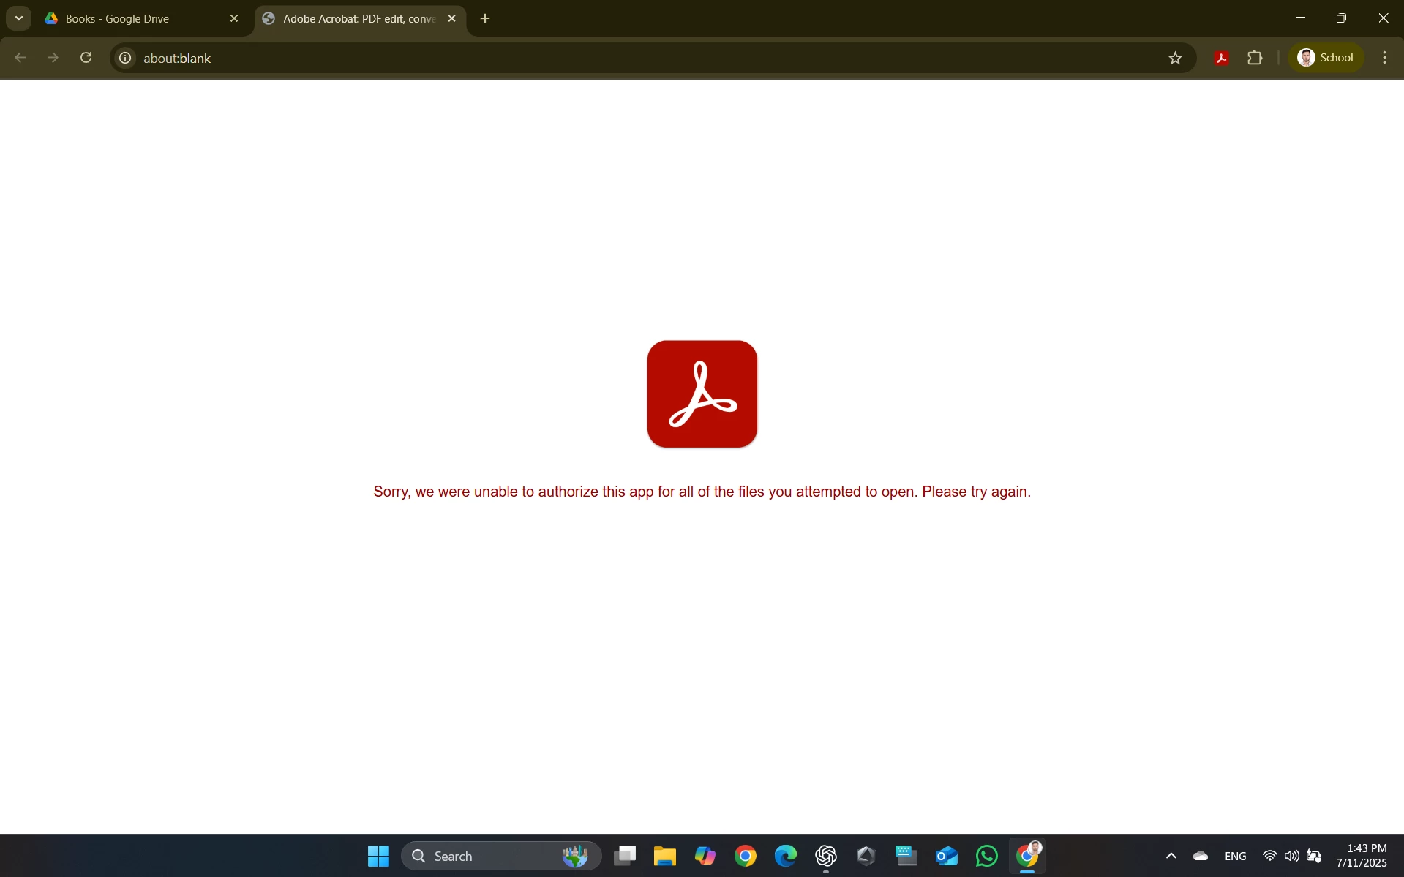View site information icon in address bar
Viewport: 1404px width, 877px height.
tap(125, 58)
